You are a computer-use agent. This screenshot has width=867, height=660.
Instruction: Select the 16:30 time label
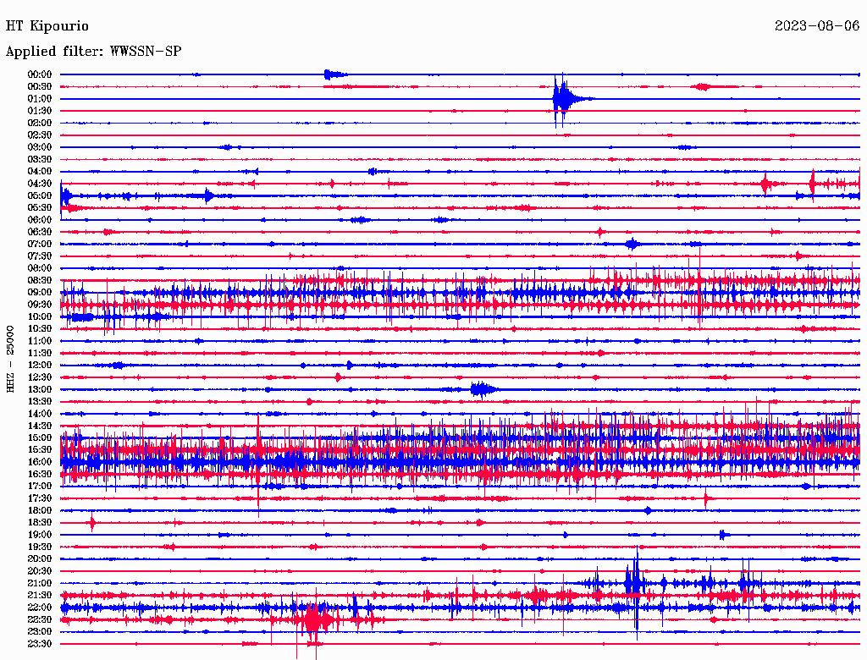coord(40,475)
